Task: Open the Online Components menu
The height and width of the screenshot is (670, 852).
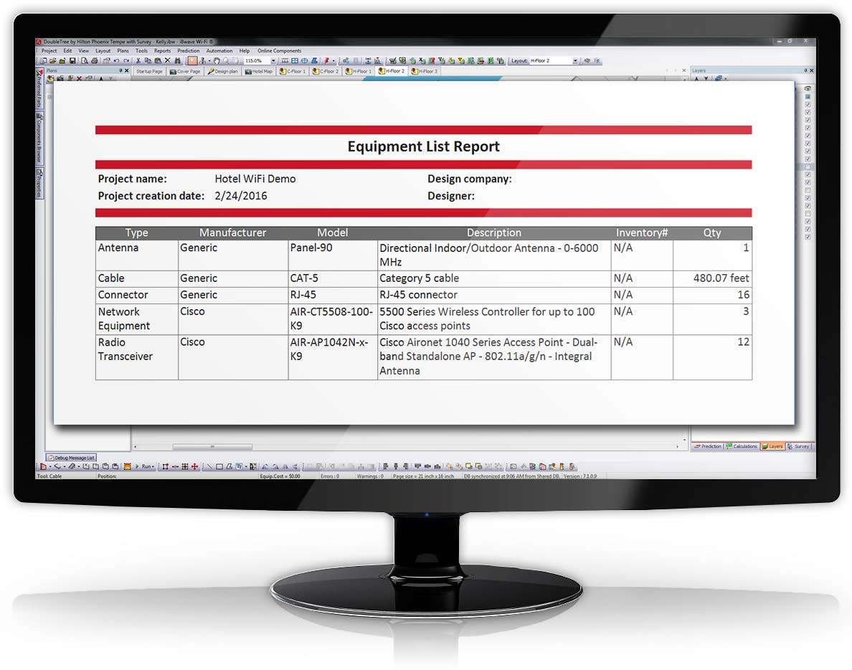Action: pos(279,50)
